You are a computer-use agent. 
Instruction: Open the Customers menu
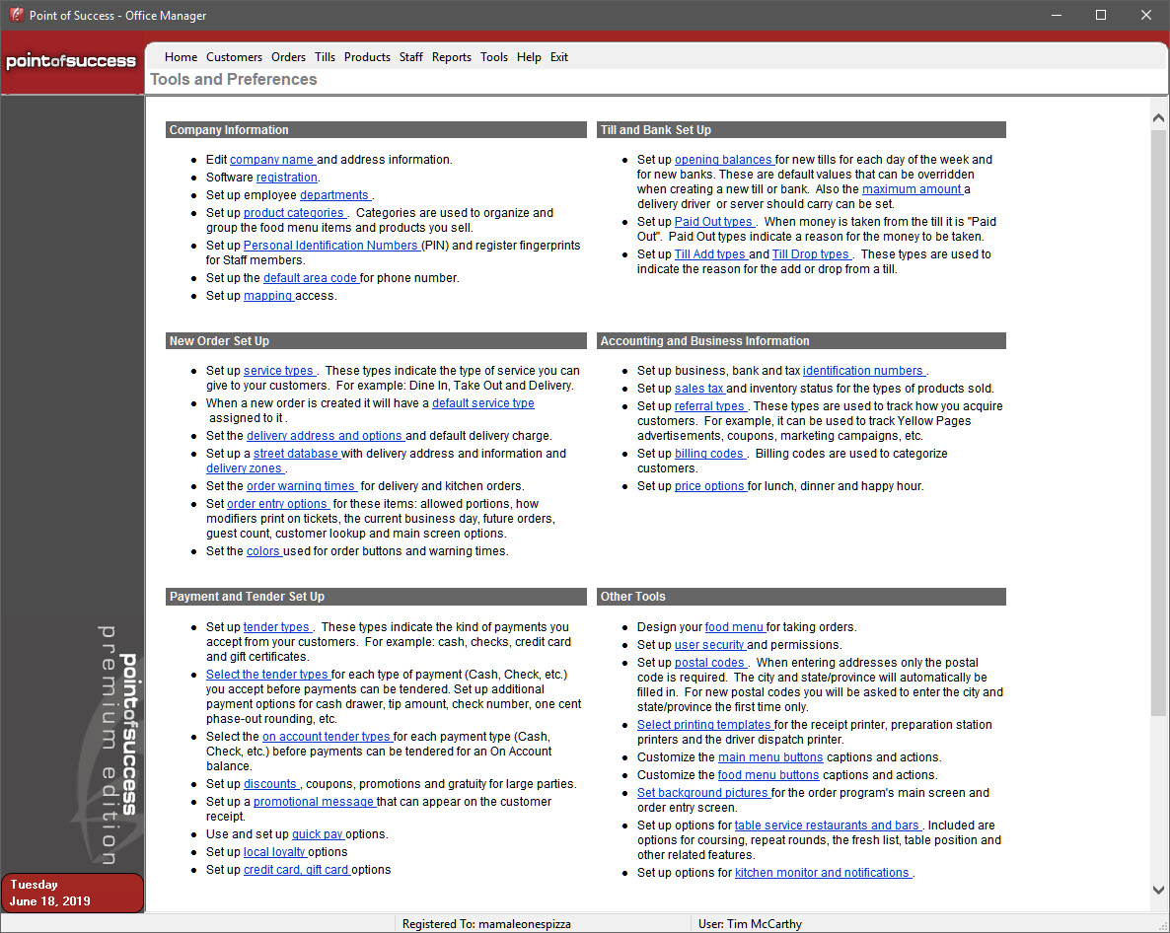tap(235, 57)
